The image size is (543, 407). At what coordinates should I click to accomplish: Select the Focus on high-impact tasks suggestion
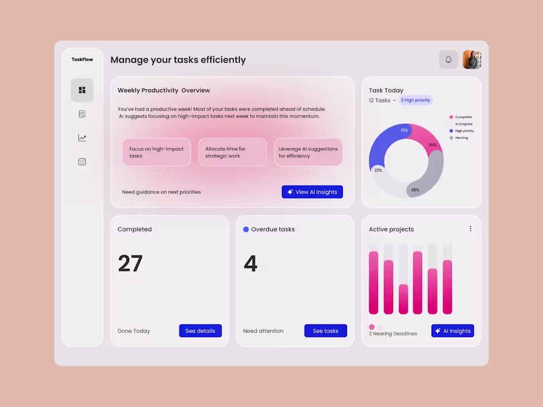pyautogui.click(x=156, y=152)
